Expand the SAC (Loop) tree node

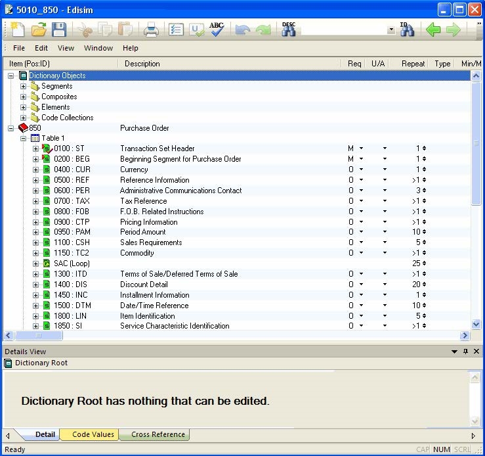click(x=36, y=263)
